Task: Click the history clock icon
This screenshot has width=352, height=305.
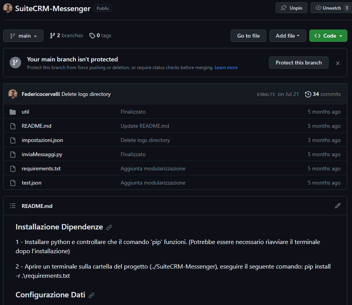Action: point(308,94)
